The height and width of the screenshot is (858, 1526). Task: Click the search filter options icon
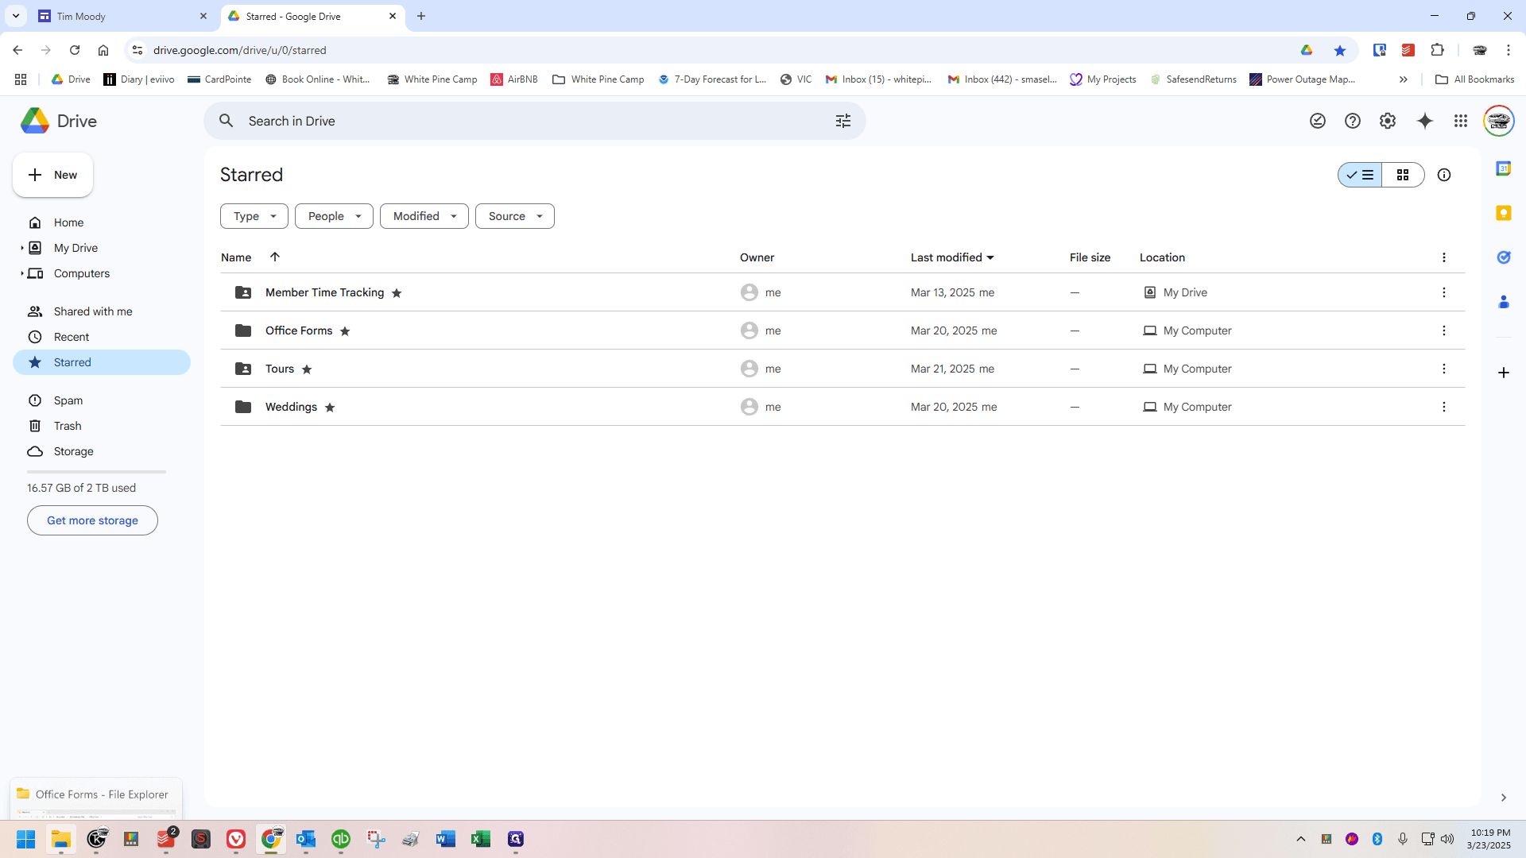pos(843,121)
